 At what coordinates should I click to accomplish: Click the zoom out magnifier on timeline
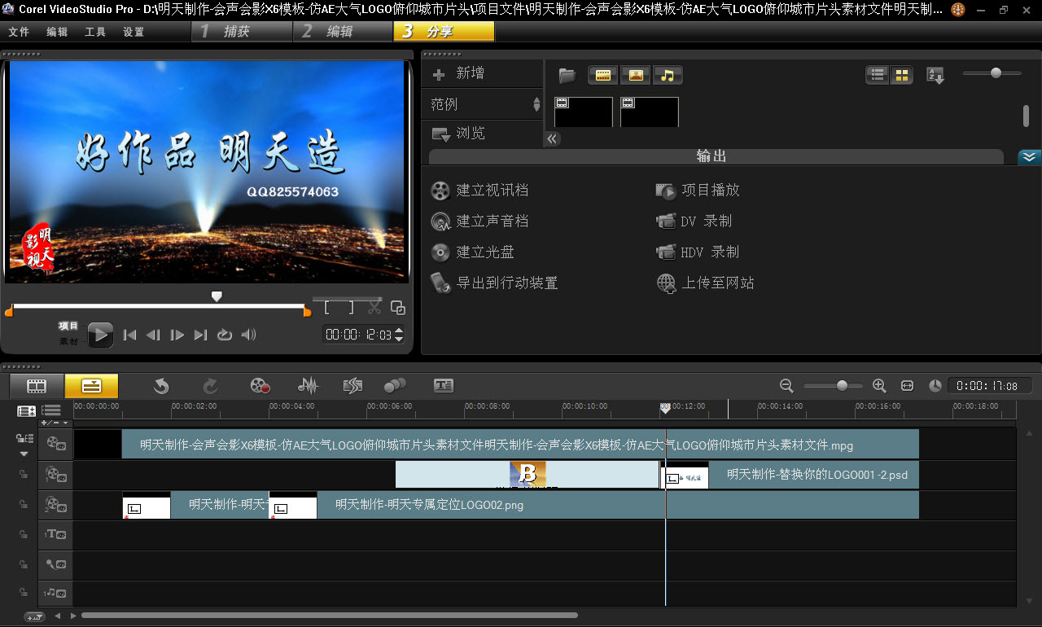coord(786,386)
